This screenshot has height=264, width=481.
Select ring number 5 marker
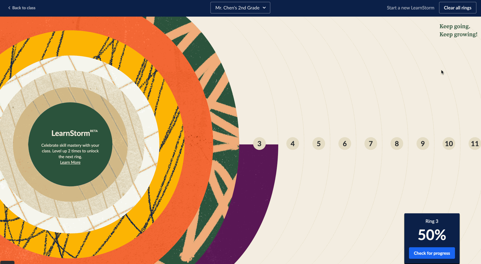click(318, 144)
